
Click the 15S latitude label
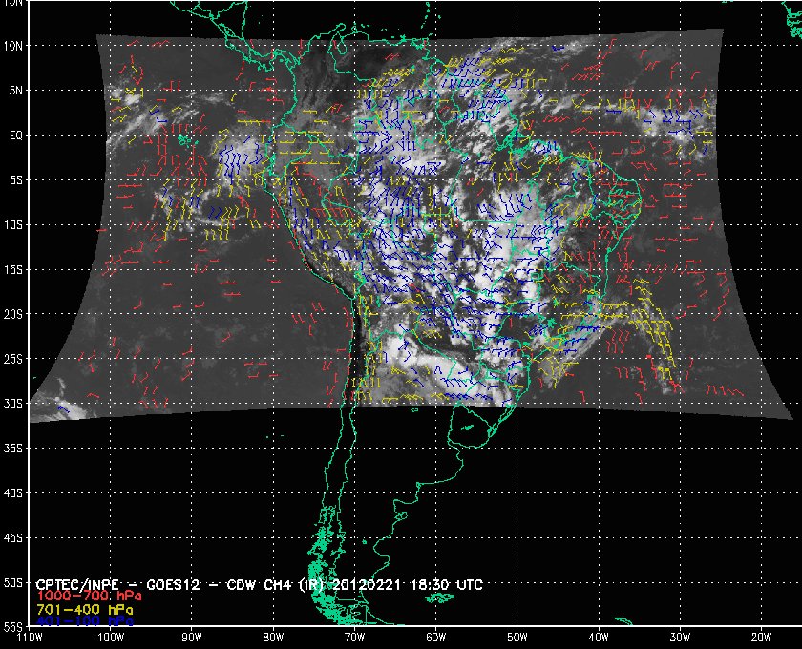[13, 269]
